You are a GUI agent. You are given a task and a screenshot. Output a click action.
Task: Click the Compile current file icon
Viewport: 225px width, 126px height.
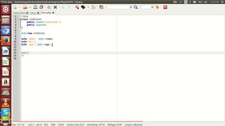coord(77,7)
